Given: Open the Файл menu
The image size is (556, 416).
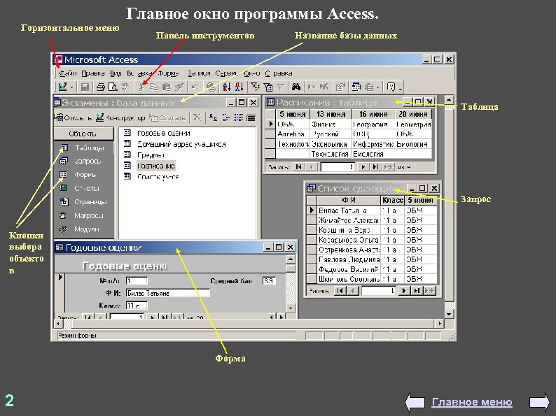Looking at the screenshot, I should click(x=68, y=73).
